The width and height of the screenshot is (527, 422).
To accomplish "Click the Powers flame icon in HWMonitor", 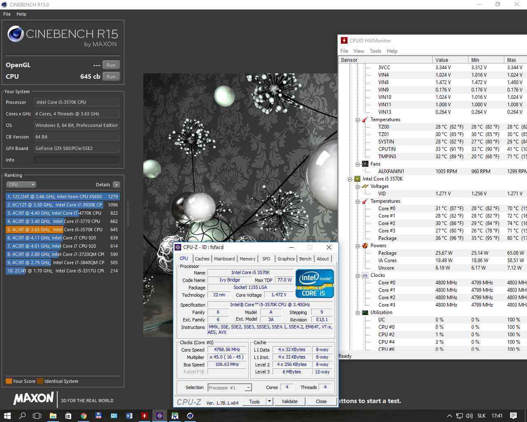I will 365,246.
